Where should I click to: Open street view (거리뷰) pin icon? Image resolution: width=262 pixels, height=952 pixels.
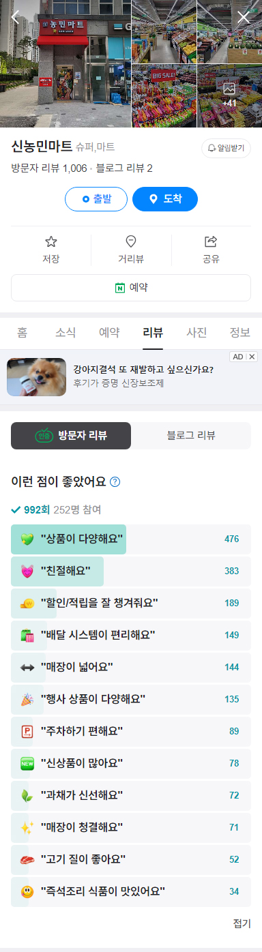pyautogui.click(x=131, y=241)
